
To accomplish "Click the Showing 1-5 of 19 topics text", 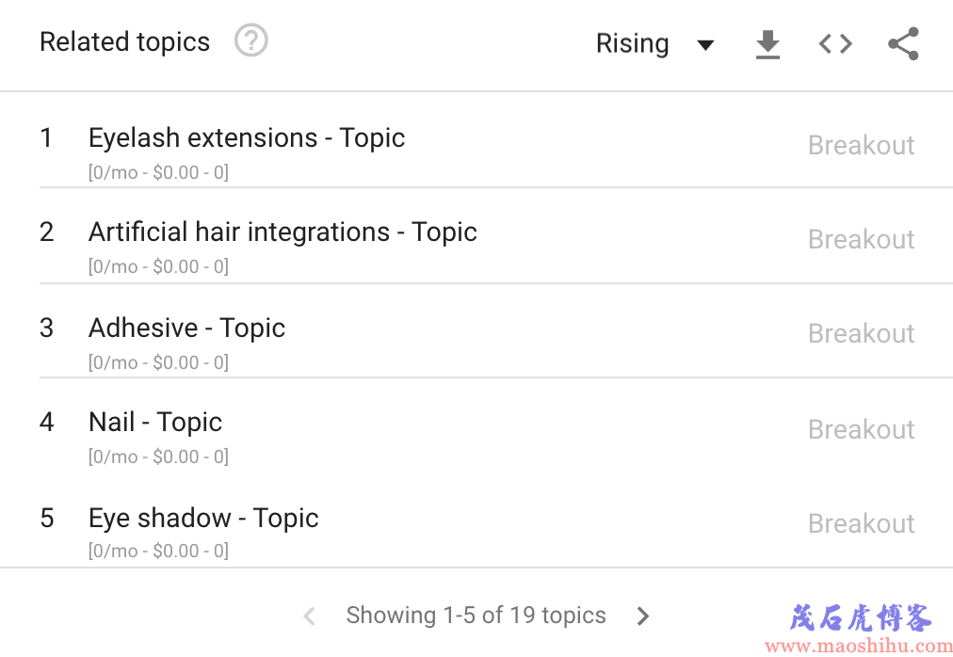I will click(476, 615).
